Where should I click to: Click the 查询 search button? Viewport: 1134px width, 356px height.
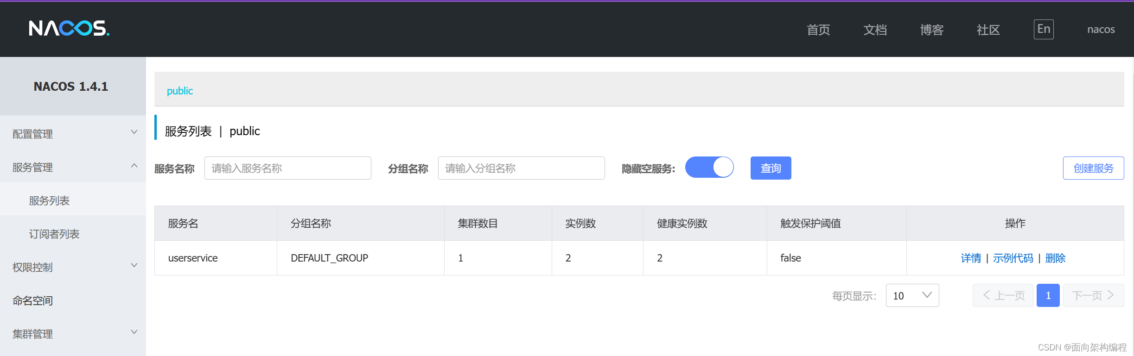click(x=771, y=168)
